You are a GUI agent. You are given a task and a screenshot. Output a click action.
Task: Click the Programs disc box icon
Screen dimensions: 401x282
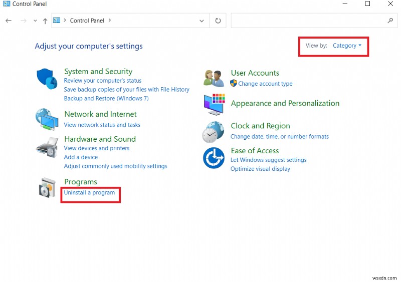(x=47, y=188)
